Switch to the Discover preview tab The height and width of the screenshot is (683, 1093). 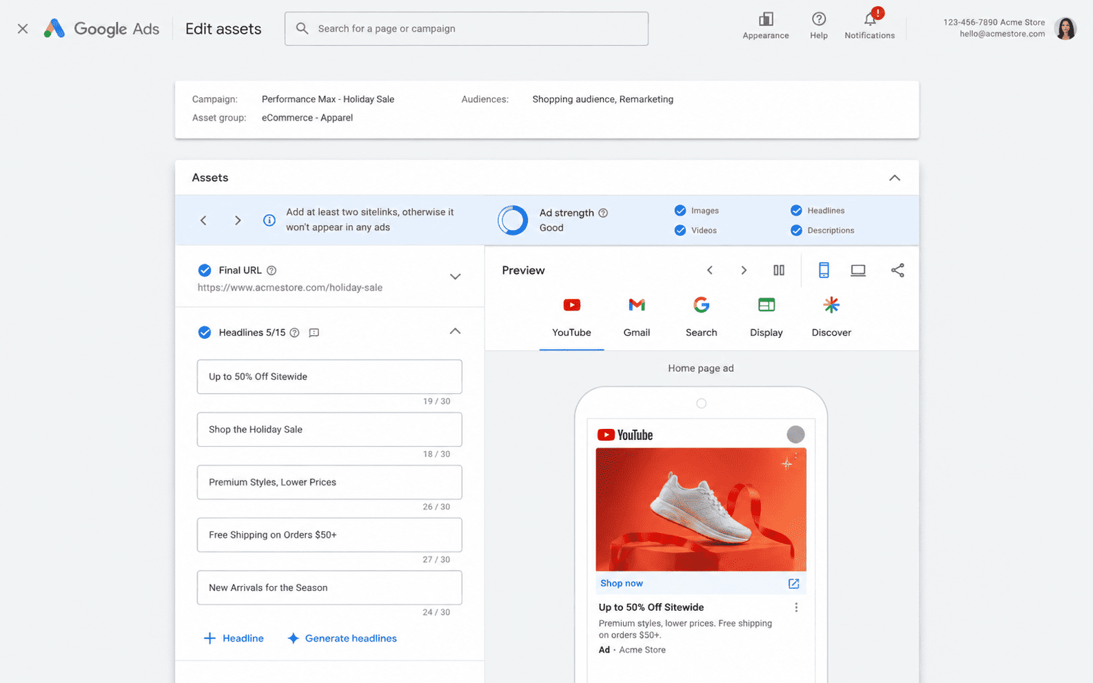coord(831,318)
